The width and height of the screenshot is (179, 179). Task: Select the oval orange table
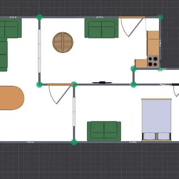point(12,98)
